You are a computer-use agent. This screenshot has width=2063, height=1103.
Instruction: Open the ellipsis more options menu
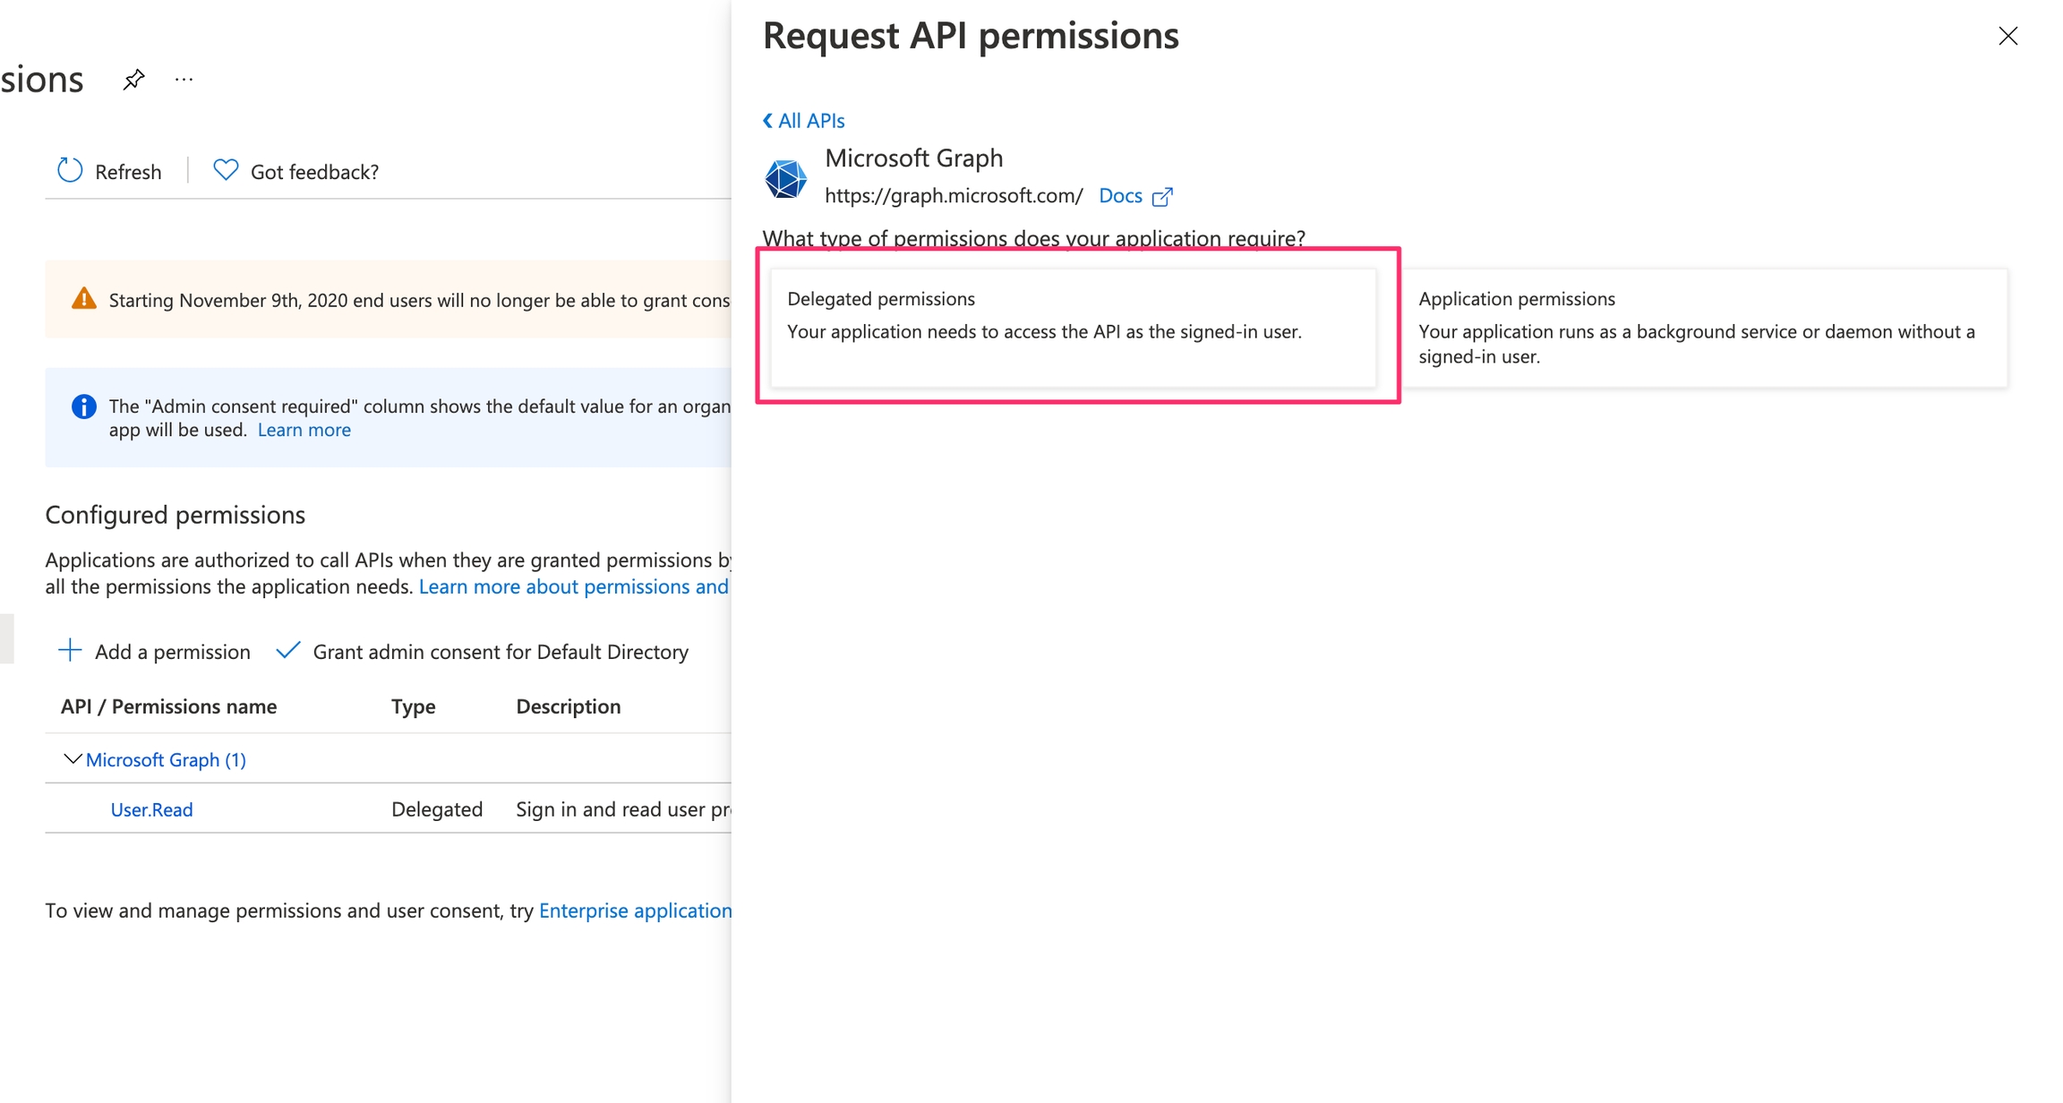pos(184,80)
